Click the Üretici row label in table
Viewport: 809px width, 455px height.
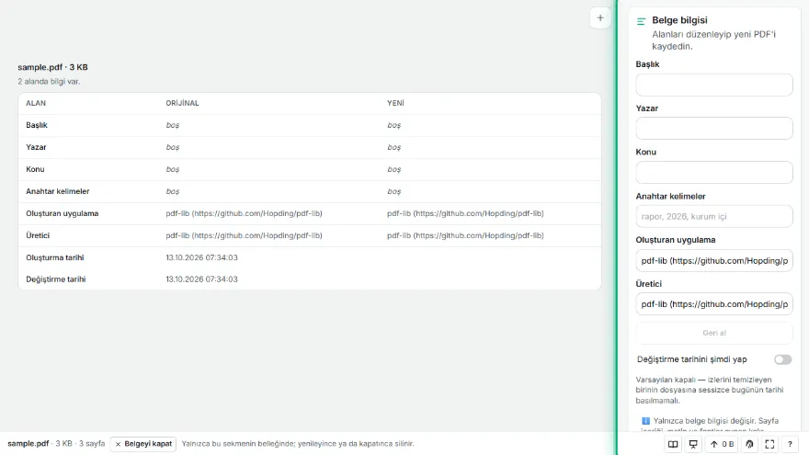(x=38, y=235)
